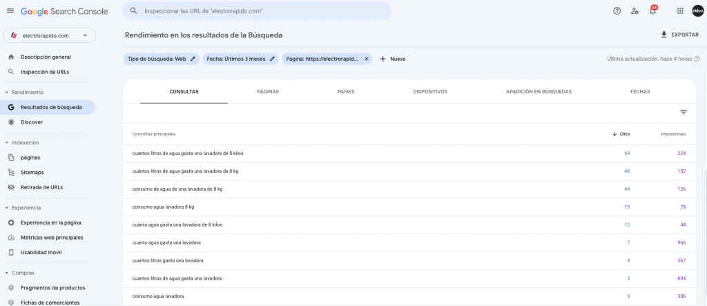Switch to the Páginas tab
The height and width of the screenshot is (306, 707).
click(268, 92)
